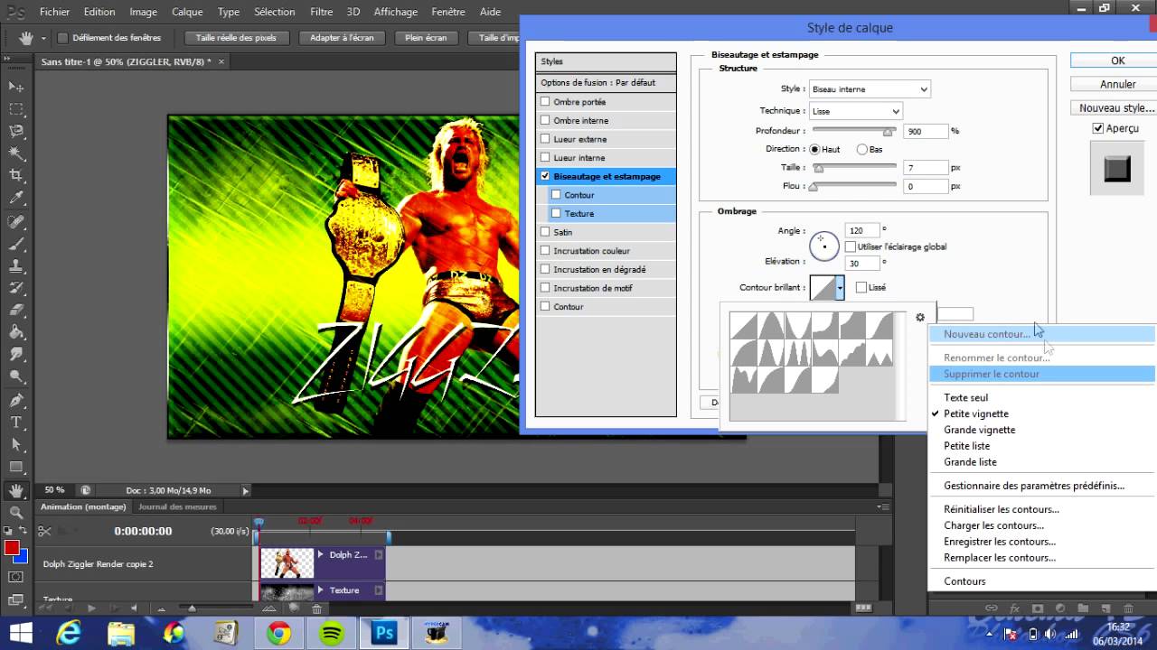The width and height of the screenshot is (1157, 650).
Task: Open the Style dropdown showing Biseau interne
Action: tap(870, 89)
